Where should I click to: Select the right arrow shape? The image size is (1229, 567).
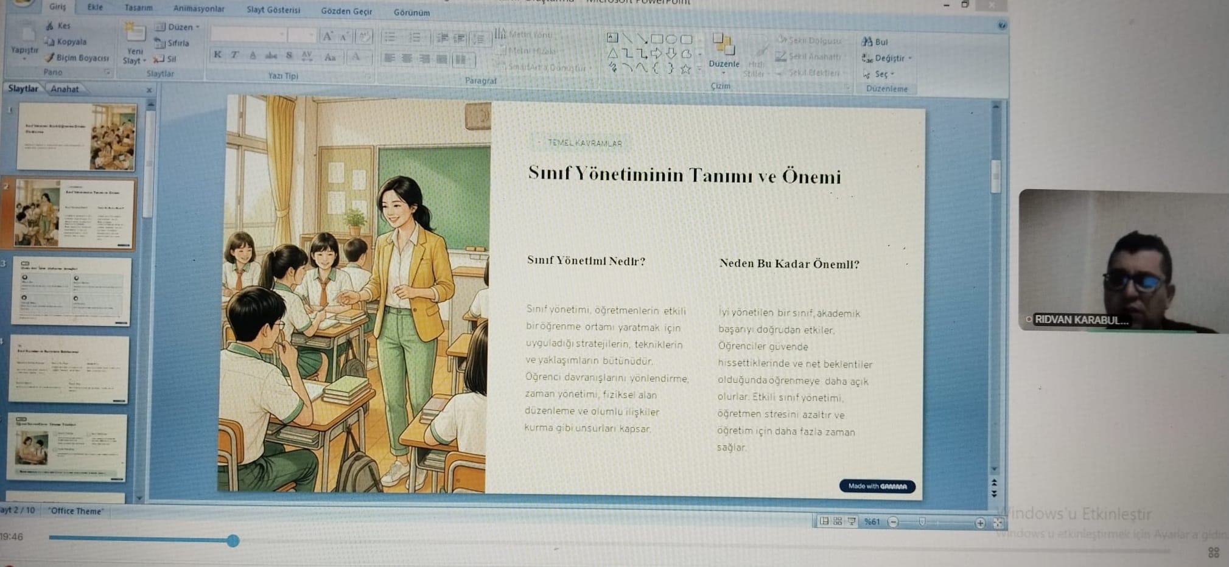click(x=656, y=54)
